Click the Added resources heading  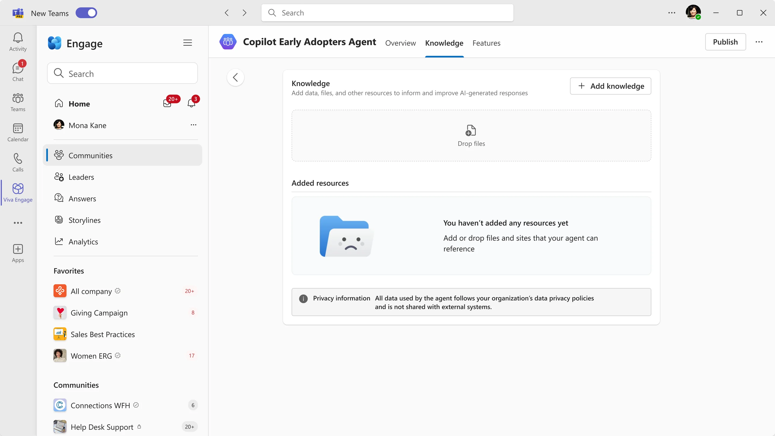tap(320, 183)
